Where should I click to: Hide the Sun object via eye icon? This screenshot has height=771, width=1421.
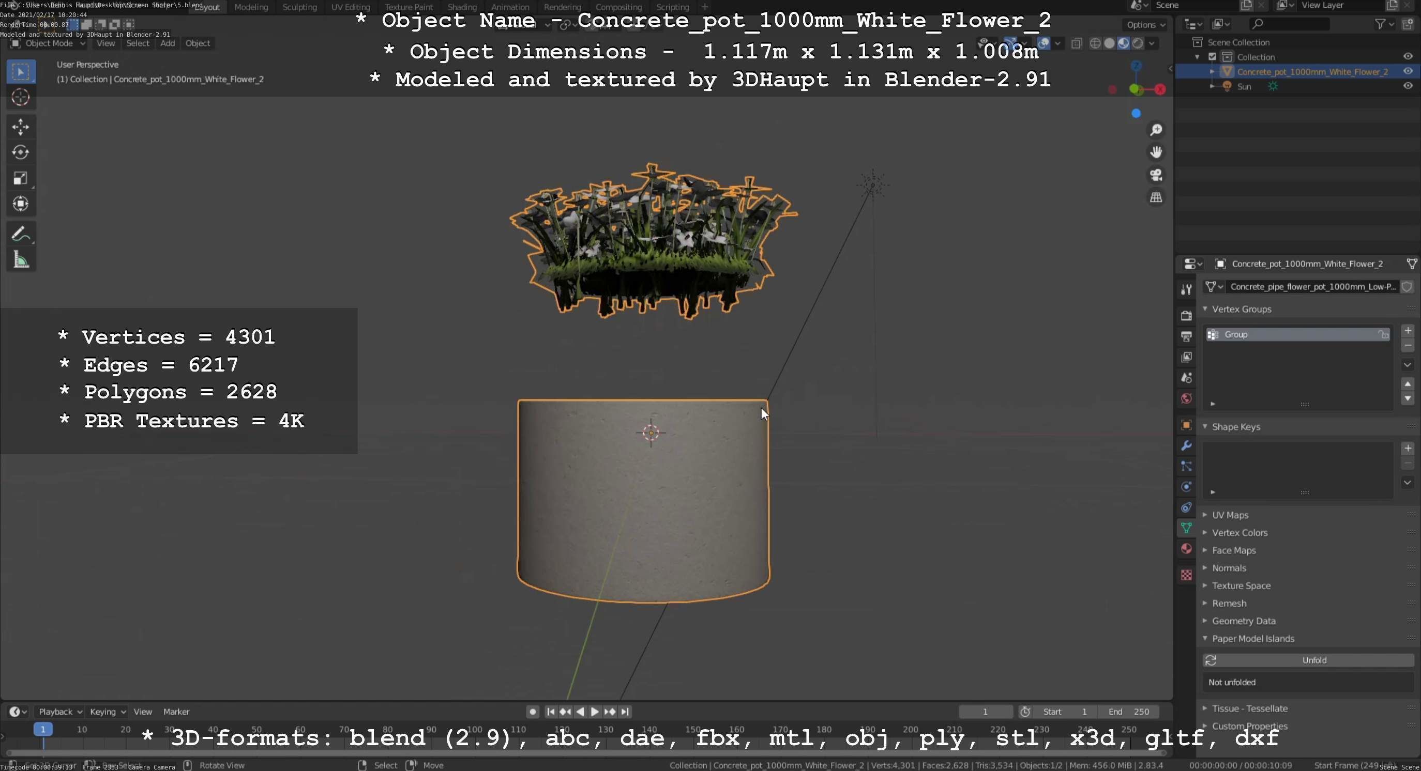tap(1408, 86)
